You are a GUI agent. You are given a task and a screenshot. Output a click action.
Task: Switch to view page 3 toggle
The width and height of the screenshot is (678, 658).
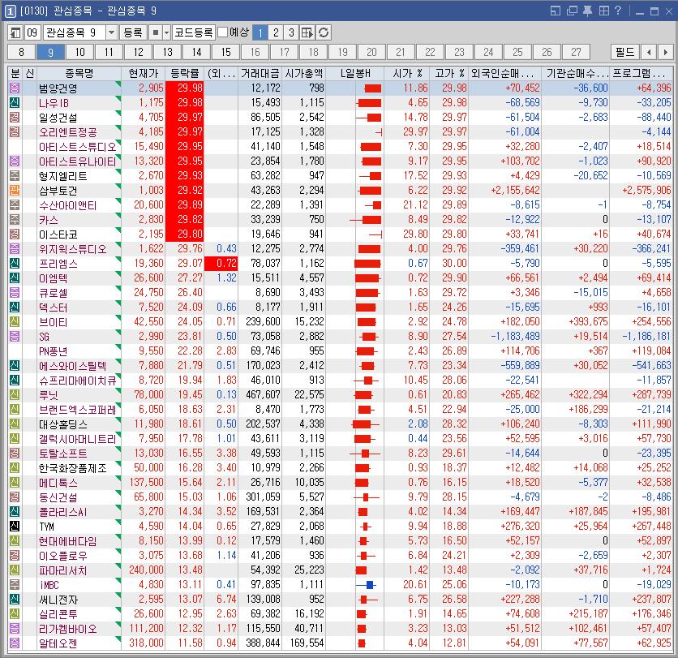click(x=291, y=33)
